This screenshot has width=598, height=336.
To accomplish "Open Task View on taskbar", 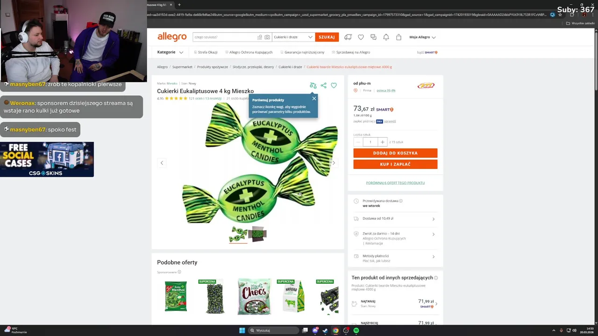I will tap(305, 330).
